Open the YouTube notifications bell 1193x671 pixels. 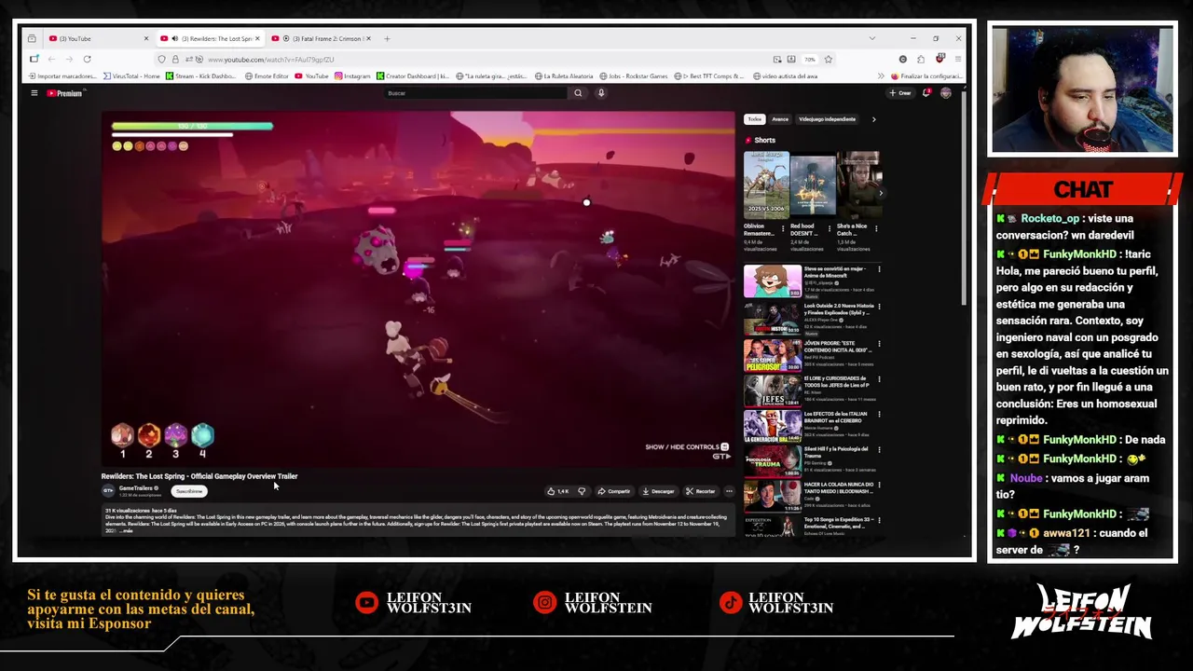[926, 93]
